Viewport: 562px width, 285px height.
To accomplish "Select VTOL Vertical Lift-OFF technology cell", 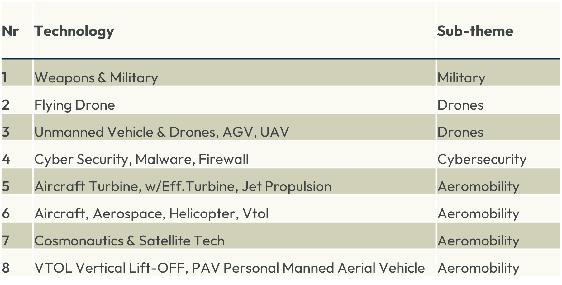I will click(229, 268).
